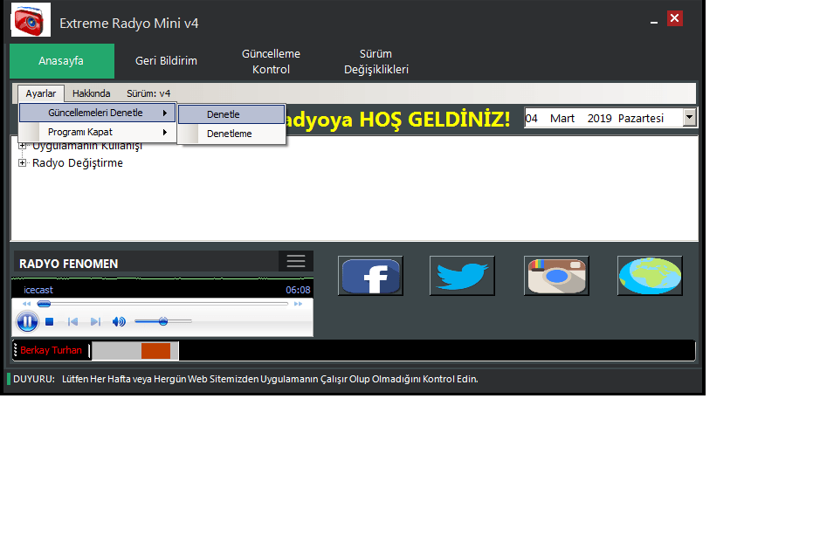Image resolution: width=813 pixels, height=536 pixels.
Task: Open the date picker dropdown arrow
Action: tap(689, 117)
